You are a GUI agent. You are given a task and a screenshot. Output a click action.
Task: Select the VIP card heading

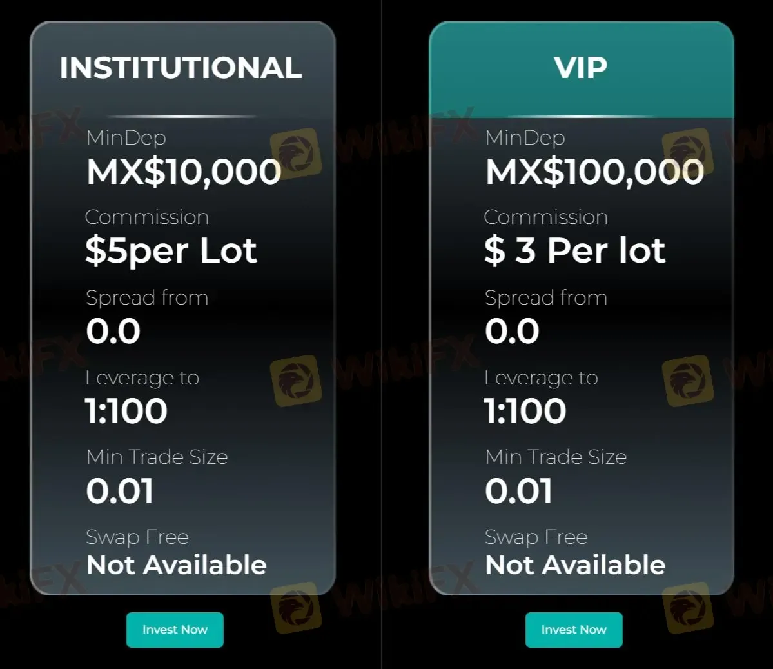(580, 68)
